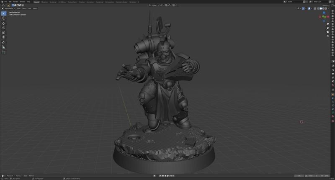
Task: Jump to the timeline end frame
Action: click(x=173, y=176)
